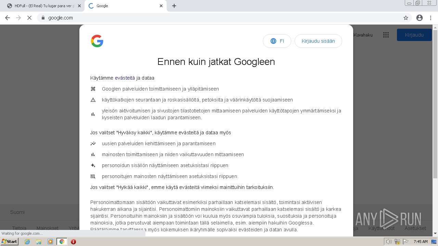Click the bar icon beside mainosten toimittamiseen

[x=93, y=154]
